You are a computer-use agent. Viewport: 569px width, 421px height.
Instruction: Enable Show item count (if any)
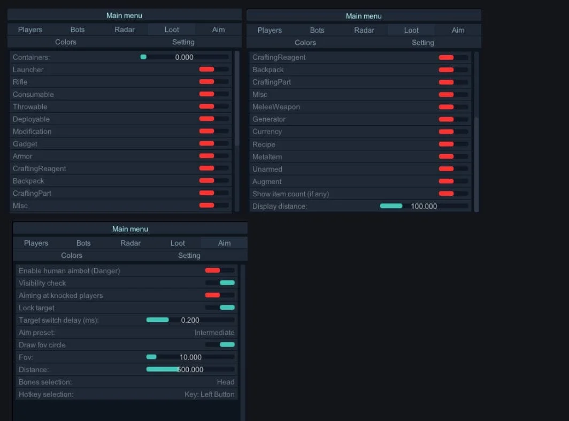point(453,194)
